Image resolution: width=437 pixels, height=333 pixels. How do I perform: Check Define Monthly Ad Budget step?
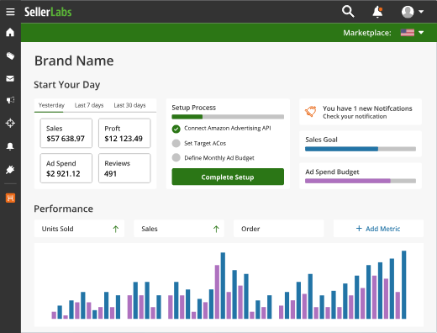[176, 157]
